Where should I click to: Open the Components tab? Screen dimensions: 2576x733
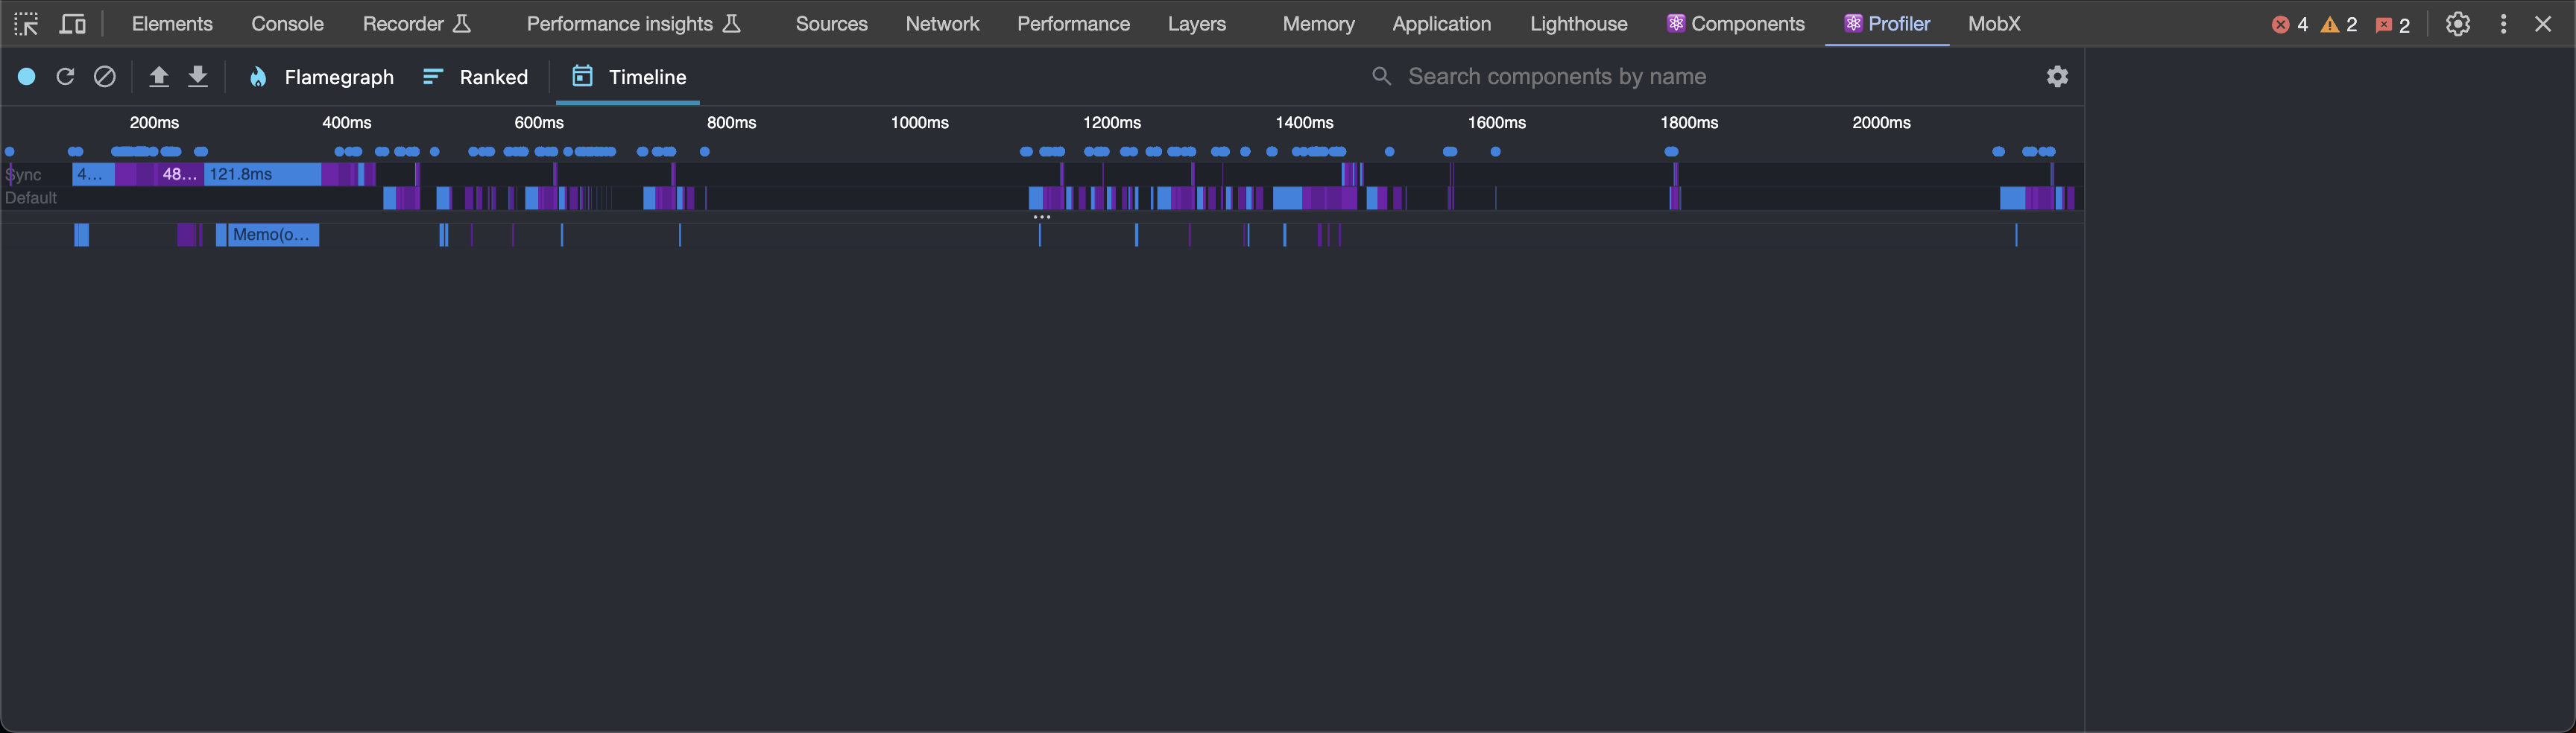pos(1735,23)
